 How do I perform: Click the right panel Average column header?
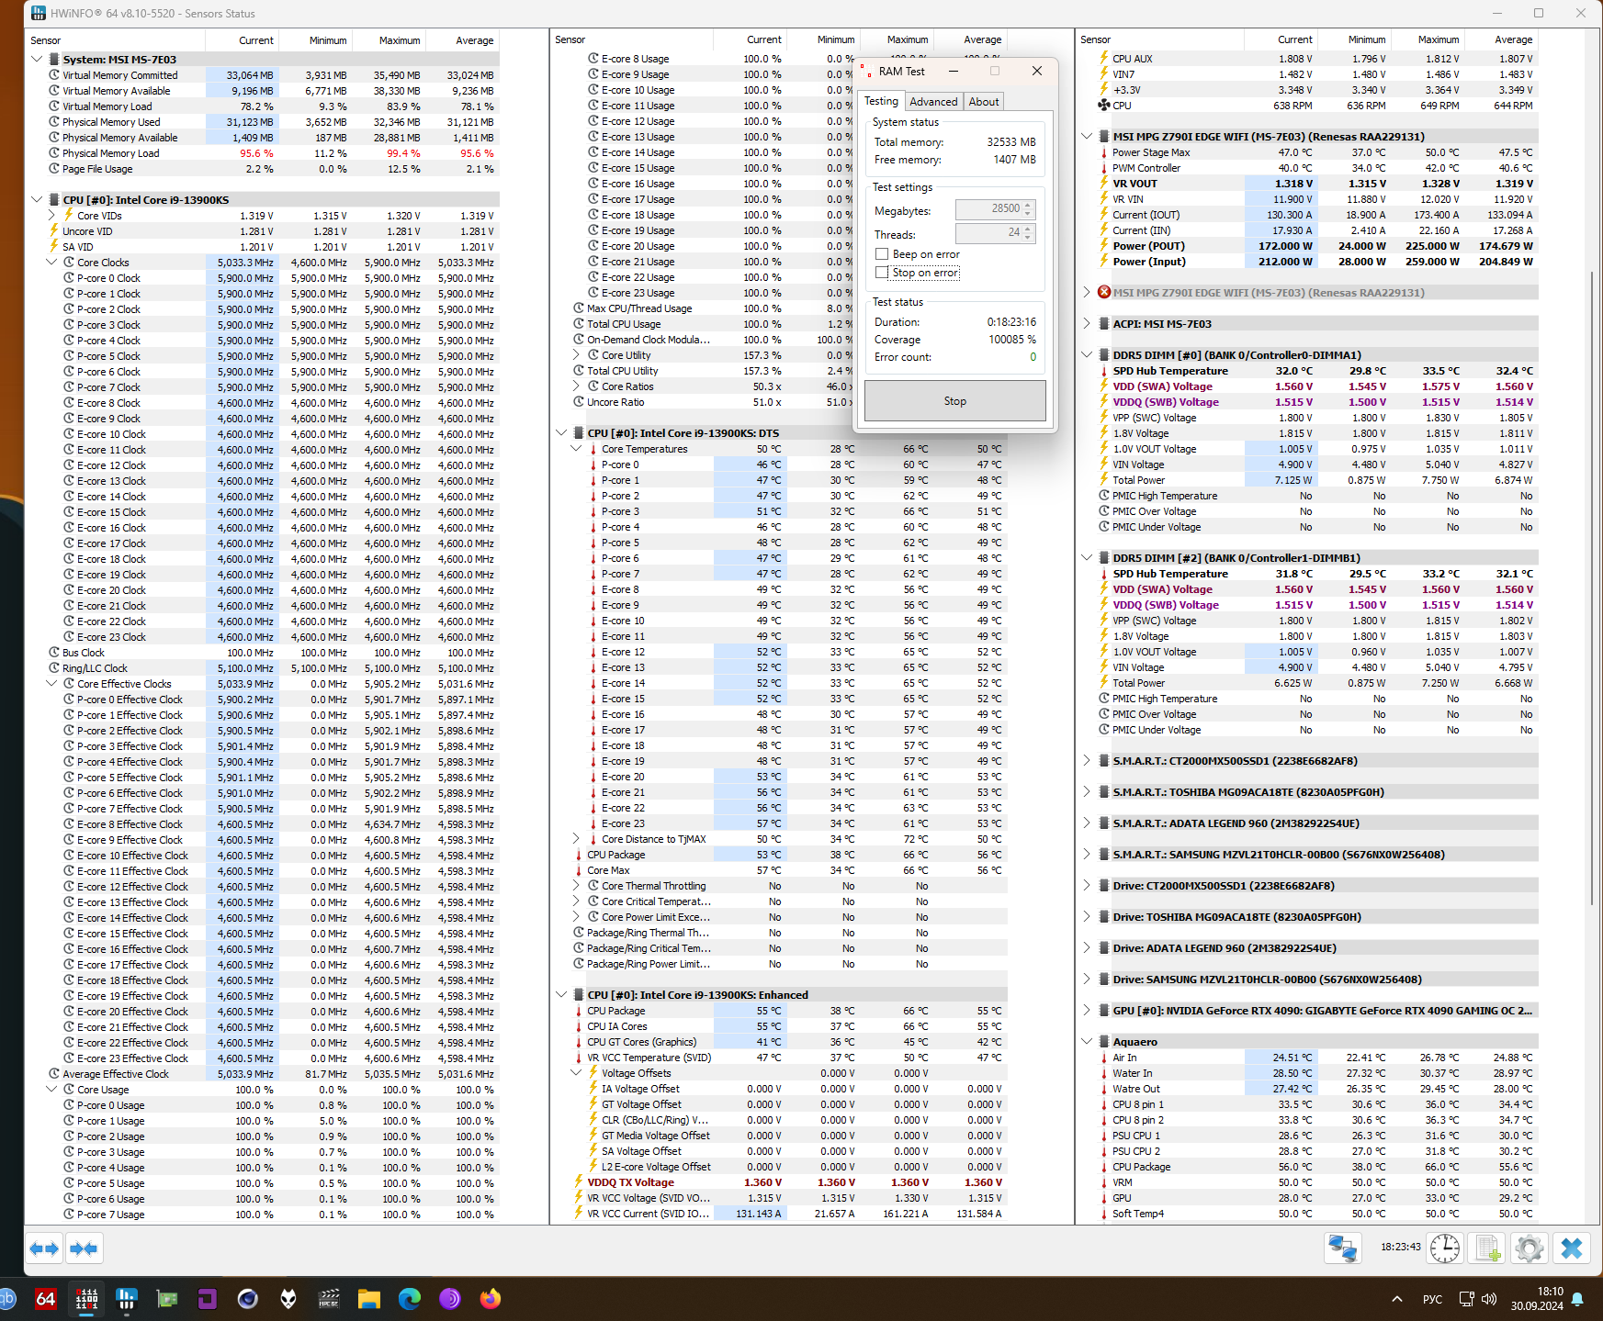(x=1500, y=39)
